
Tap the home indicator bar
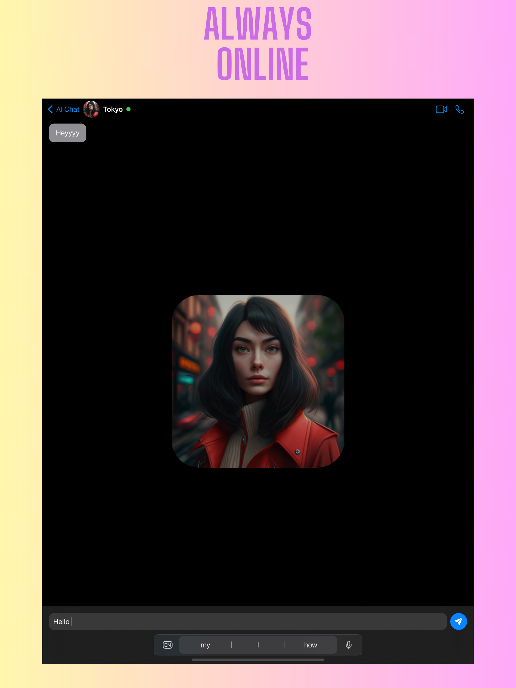point(258,659)
